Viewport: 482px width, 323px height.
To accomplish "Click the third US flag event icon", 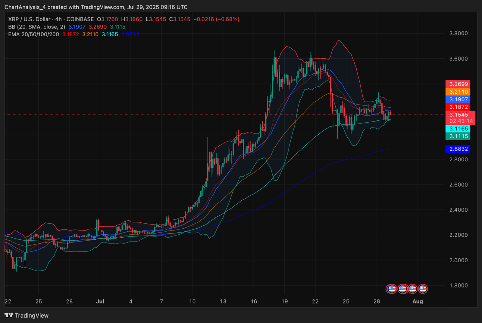I will click(412, 289).
